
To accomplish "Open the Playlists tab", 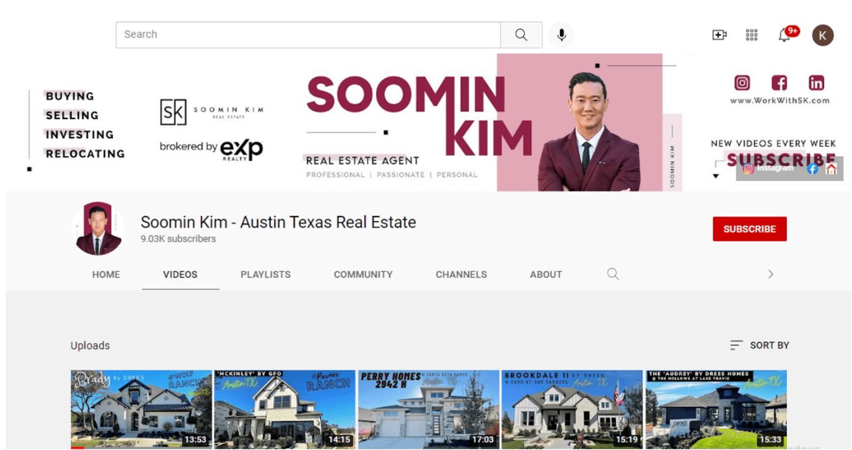I will tap(265, 274).
